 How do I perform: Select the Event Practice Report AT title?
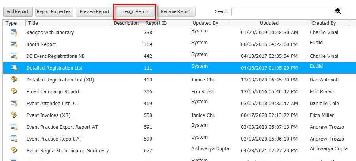(x=54, y=139)
